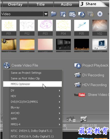Screen dimensions: 110x139
Task: Select the countdown monitor number 3 thumbnail
Action: click(x=100, y=44)
